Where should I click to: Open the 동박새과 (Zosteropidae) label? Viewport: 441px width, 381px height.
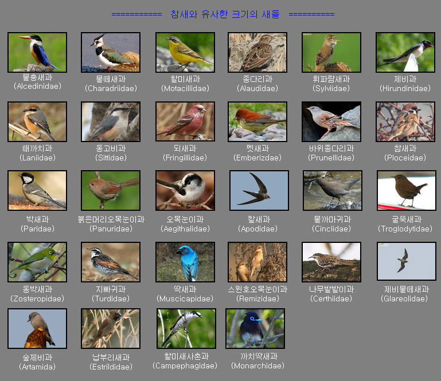pos(37,293)
